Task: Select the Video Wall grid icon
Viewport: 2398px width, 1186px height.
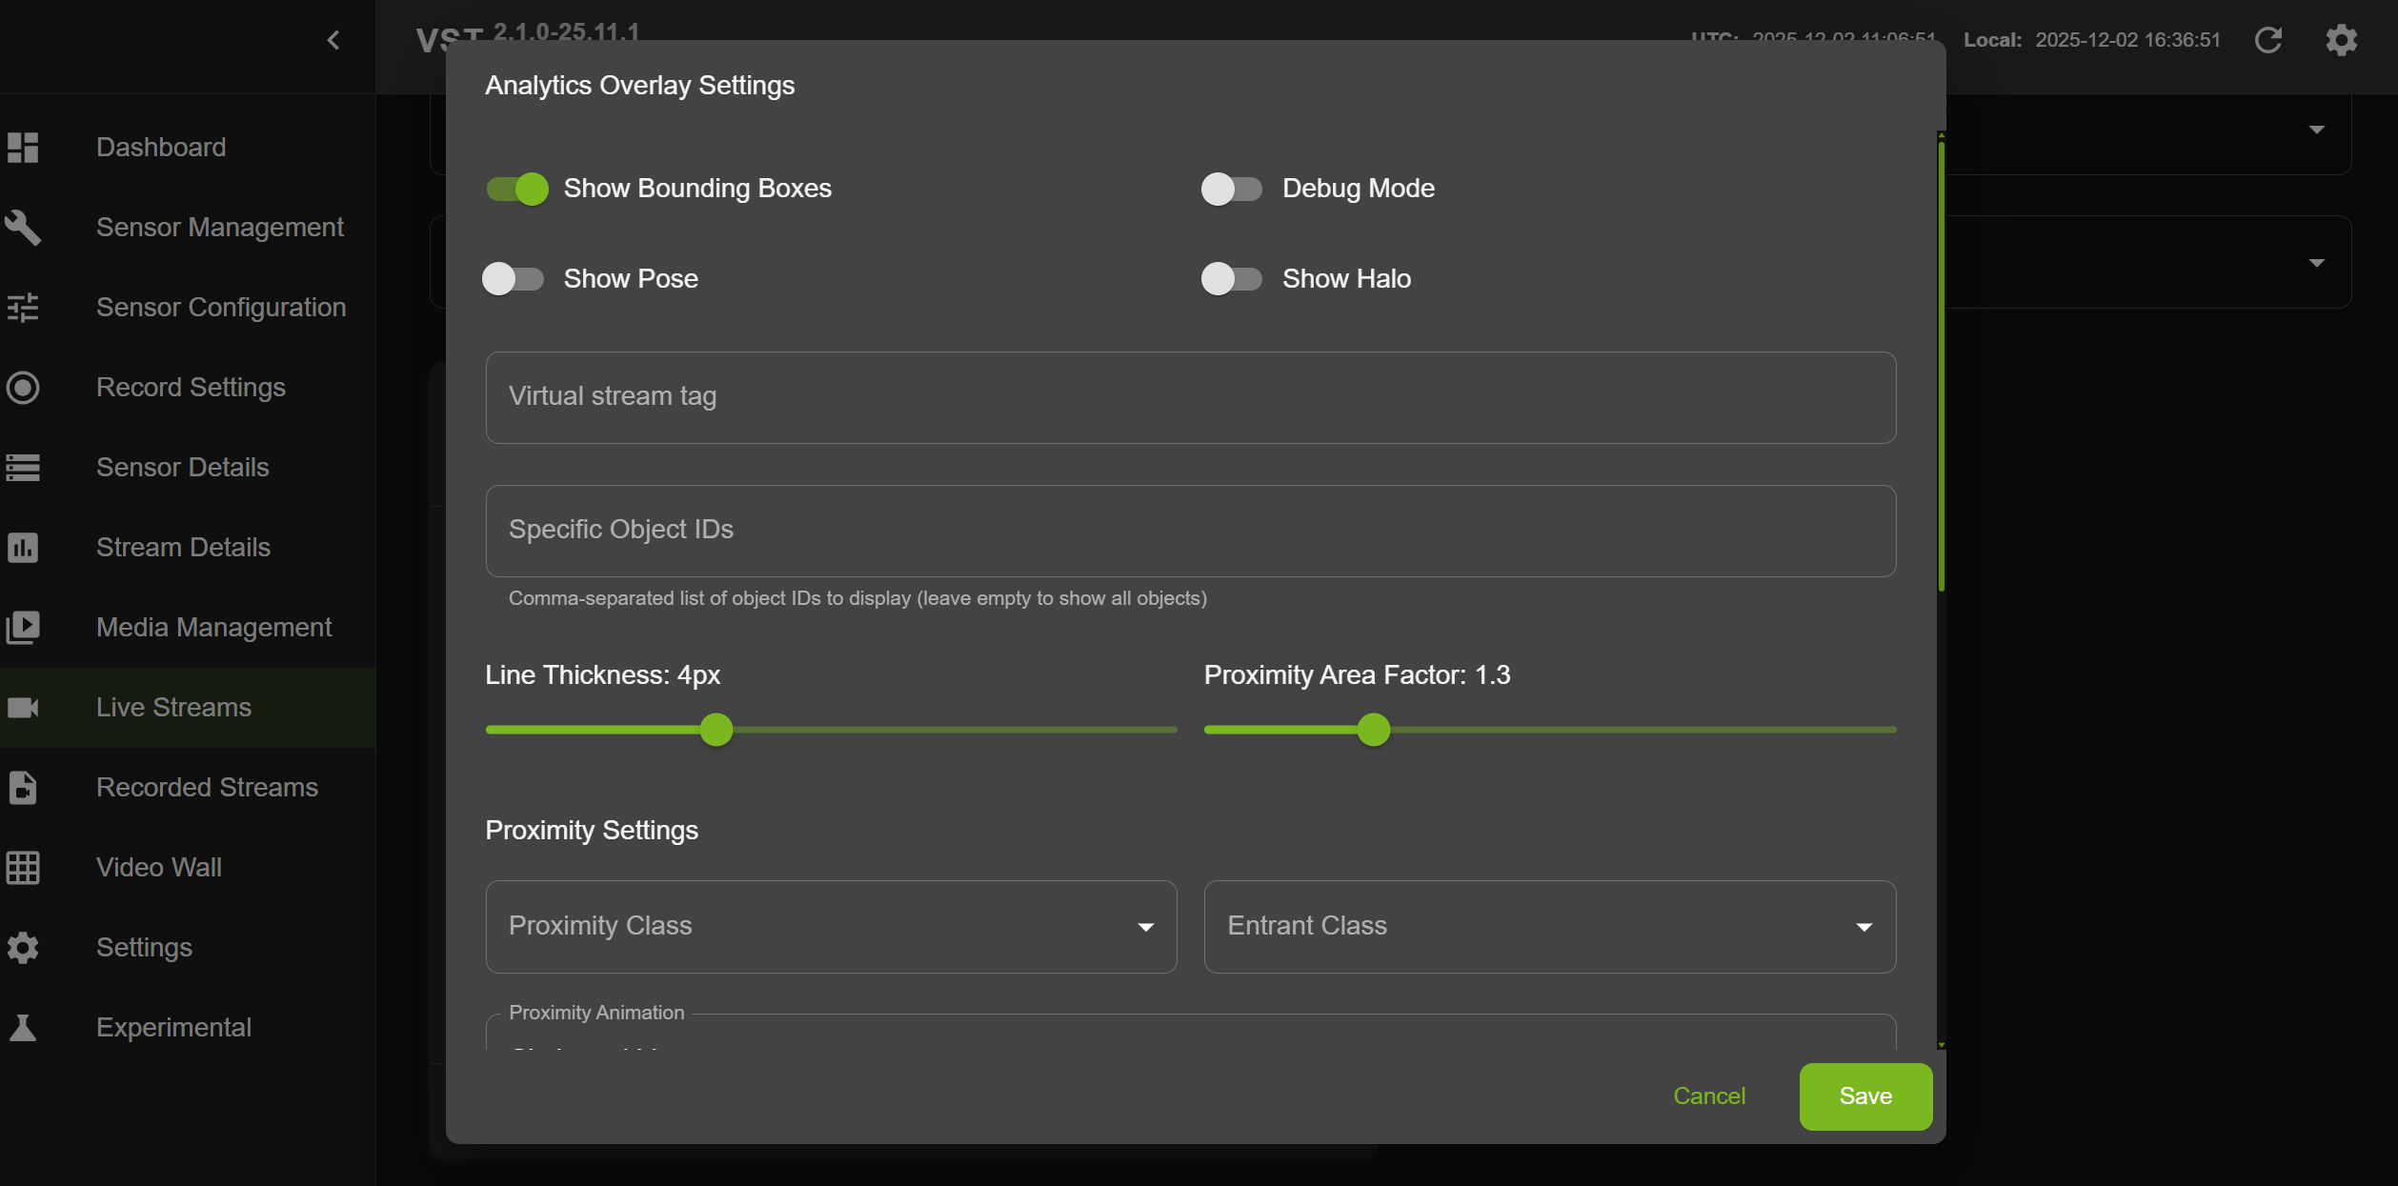Action: 23,867
